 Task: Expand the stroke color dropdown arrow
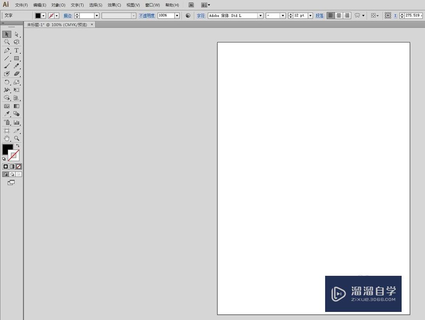pyautogui.click(x=57, y=16)
